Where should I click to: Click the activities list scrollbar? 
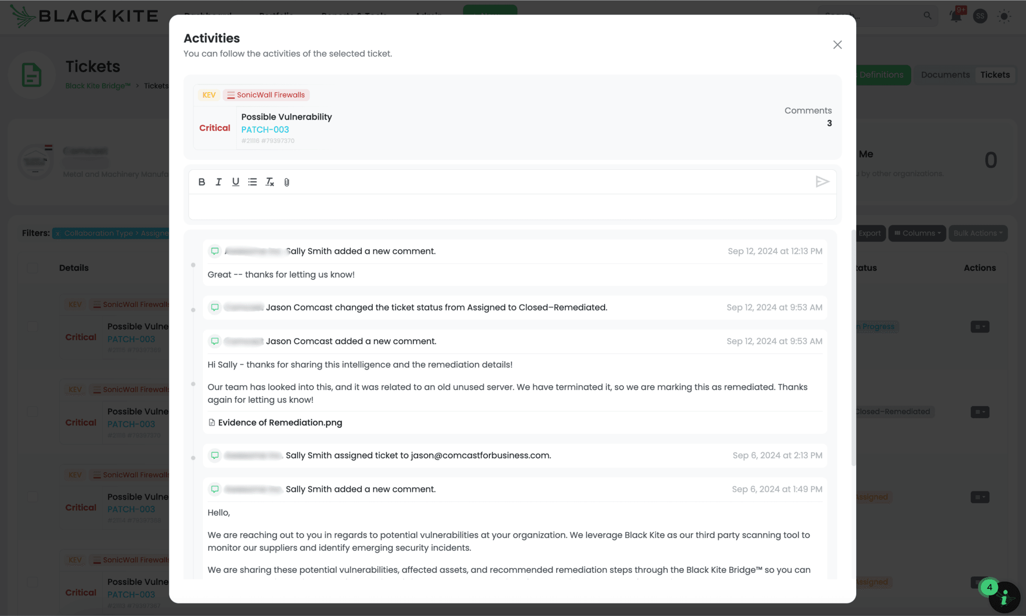(x=853, y=348)
